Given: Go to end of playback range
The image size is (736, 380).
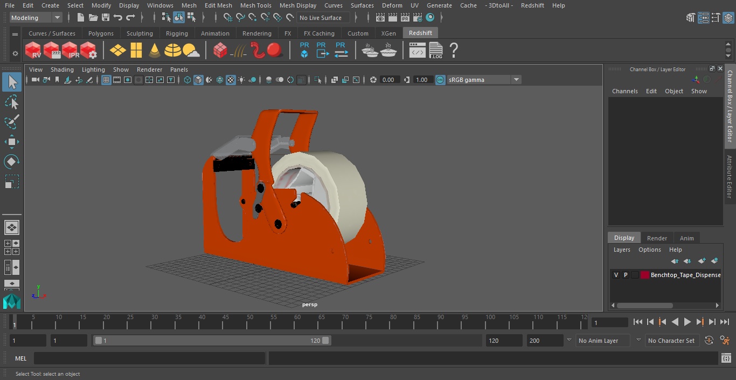Looking at the screenshot, I should coord(725,322).
